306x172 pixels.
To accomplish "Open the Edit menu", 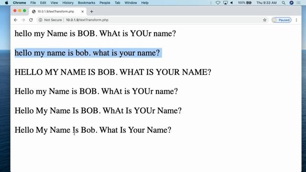I will pos(43,3).
